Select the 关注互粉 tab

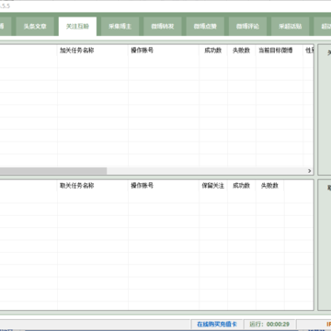tap(77, 27)
